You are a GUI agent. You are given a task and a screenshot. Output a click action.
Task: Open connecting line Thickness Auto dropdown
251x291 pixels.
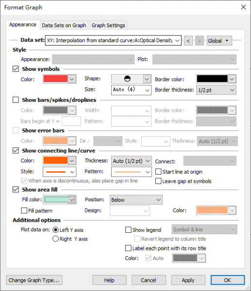point(132,161)
